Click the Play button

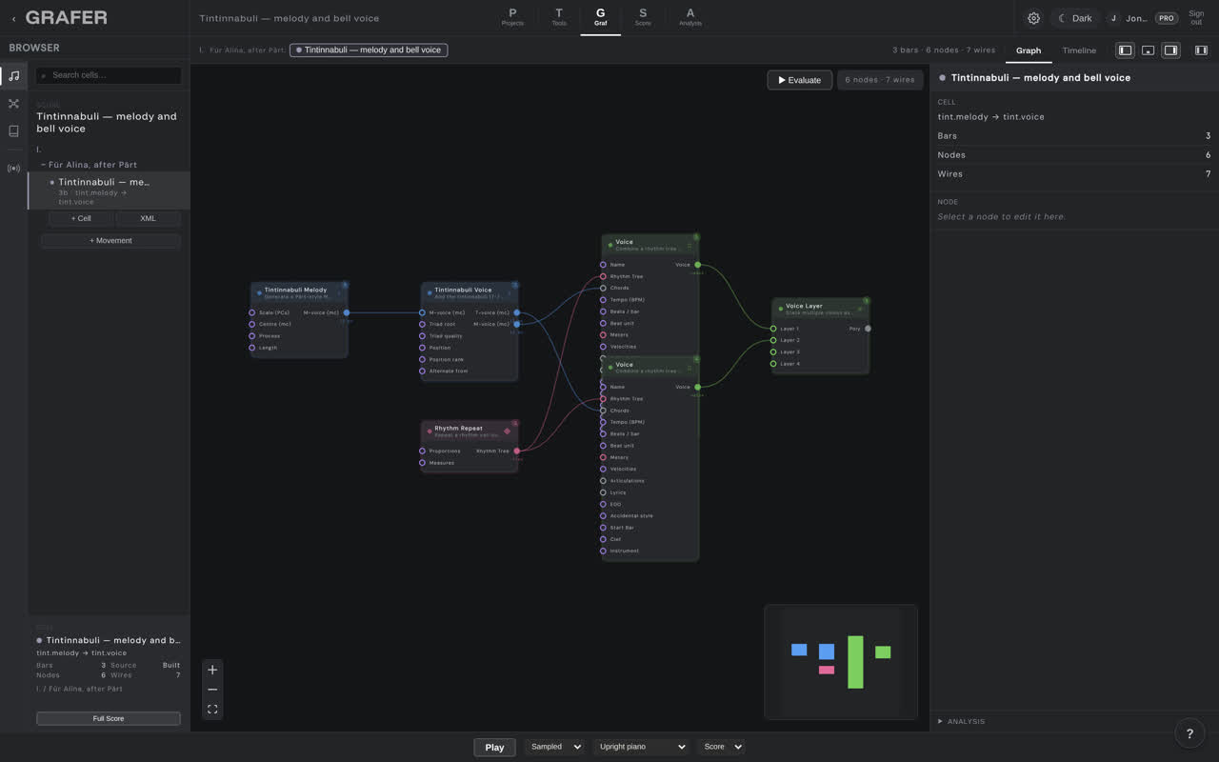coord(494,747)
